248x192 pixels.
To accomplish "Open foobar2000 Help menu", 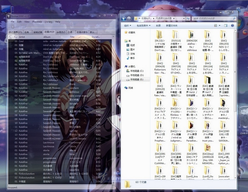I will tap(58, 22).
